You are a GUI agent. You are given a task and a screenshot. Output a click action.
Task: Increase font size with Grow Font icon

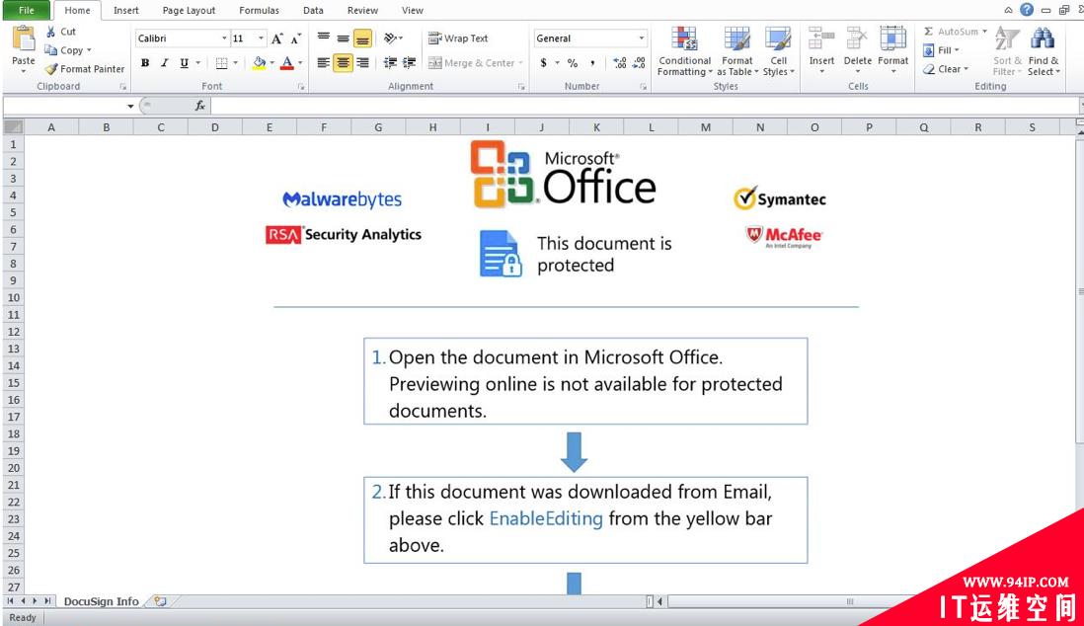click(277, 39)
